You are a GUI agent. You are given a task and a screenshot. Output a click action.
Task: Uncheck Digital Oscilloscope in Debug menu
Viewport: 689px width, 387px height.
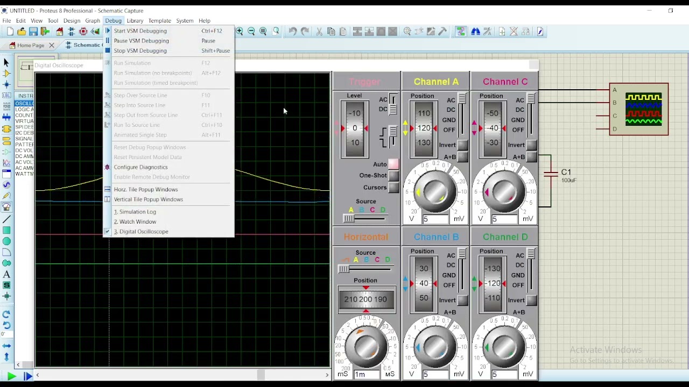click(x=169, y=232)
